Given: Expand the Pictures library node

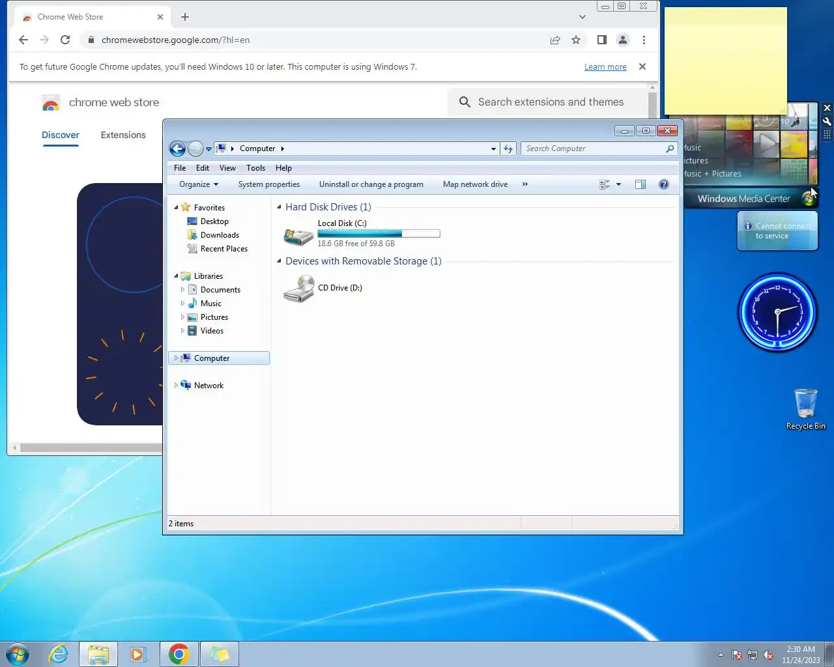Looking at the screenshot, I should [x=182, y=317].
